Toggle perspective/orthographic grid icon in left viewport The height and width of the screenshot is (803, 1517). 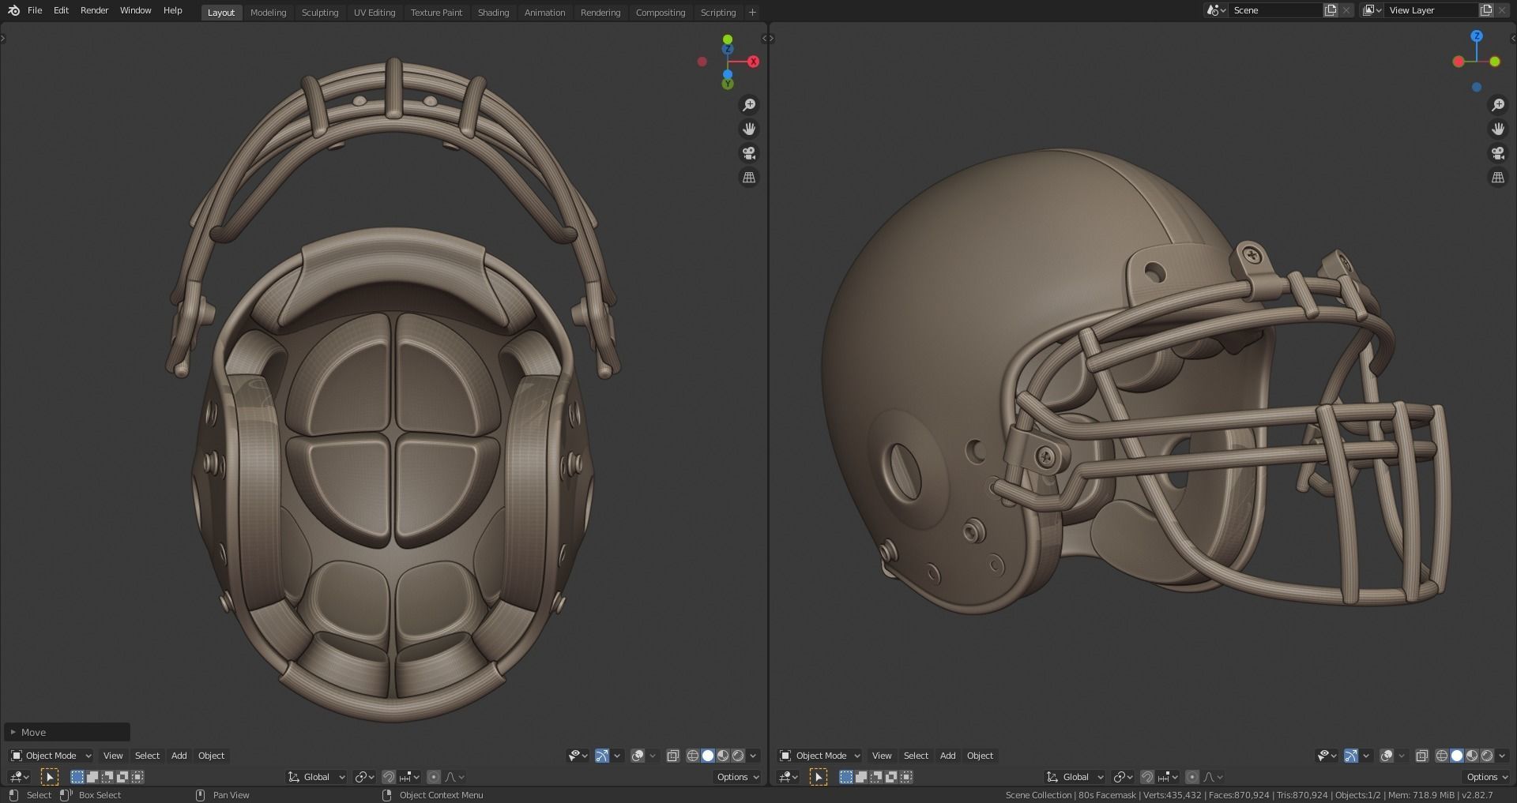click(749, 178)
